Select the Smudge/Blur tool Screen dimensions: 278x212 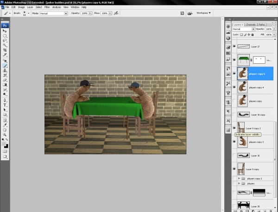pyautogui.click(x=5, y=90)
